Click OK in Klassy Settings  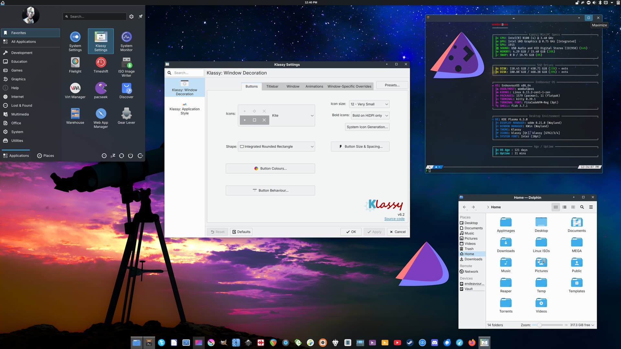pos(351,232)
